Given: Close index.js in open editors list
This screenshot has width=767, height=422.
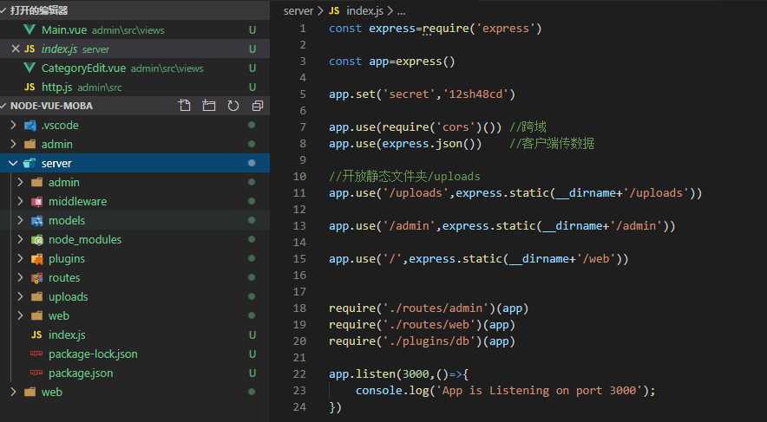Looking at the screenshot, I should [x=15, y=49].
